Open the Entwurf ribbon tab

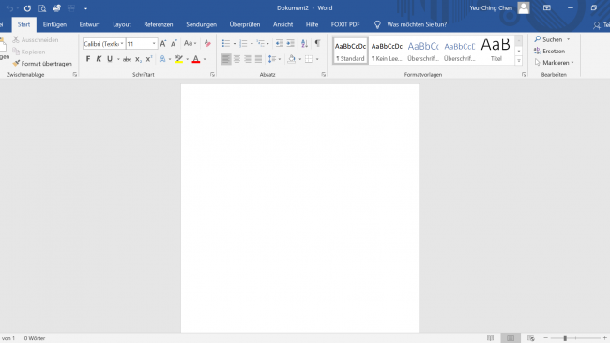[90, 24]
